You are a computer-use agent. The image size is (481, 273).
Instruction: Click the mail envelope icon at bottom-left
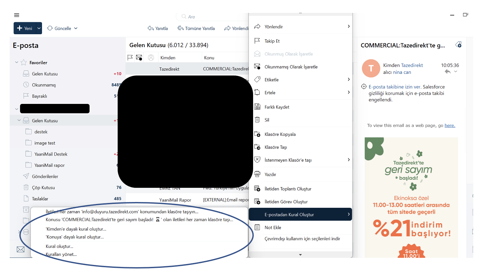coord(21,249)
